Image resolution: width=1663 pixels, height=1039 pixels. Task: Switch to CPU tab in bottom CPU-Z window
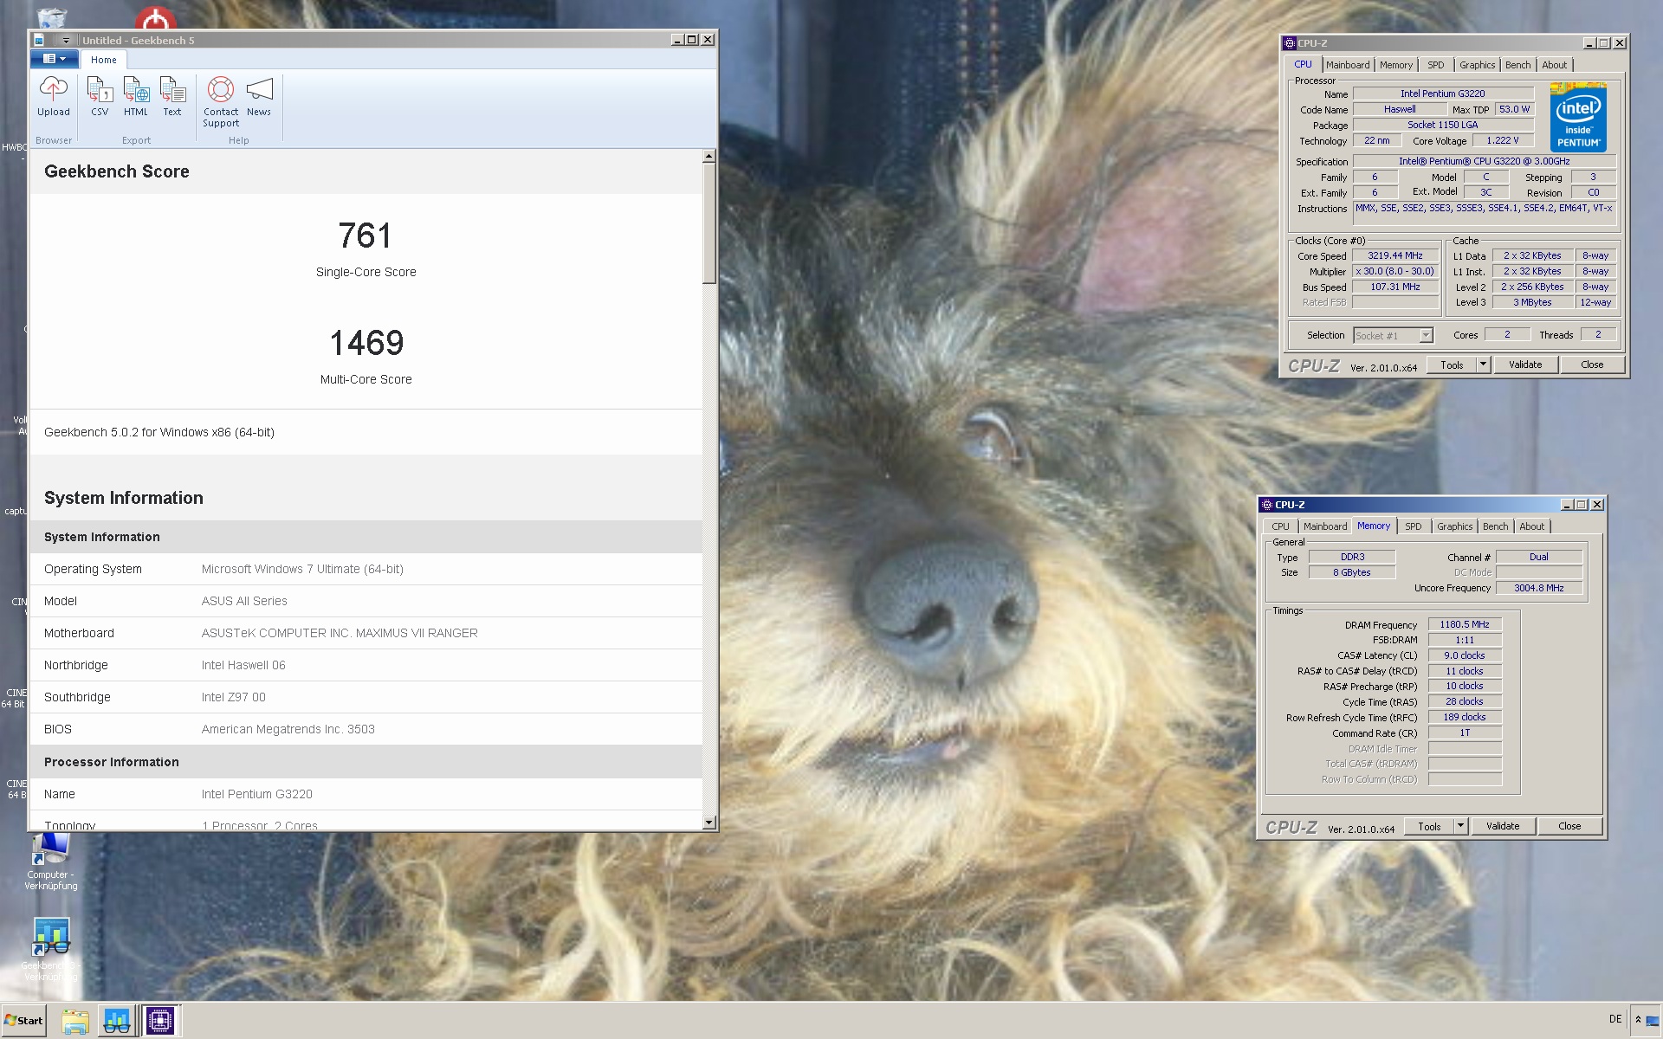point(1280,526)
